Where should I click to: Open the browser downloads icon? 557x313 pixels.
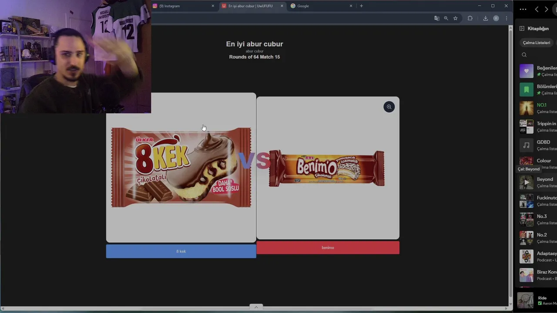tap(486, 18)
